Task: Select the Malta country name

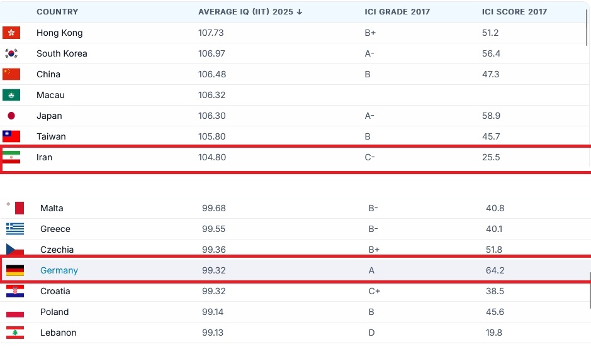Action: (52, 208)
